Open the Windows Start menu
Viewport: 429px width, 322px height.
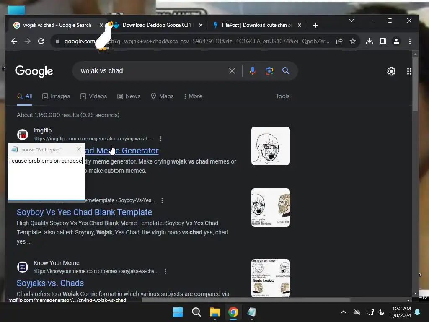pyautogui.click(x=178, y=312)
